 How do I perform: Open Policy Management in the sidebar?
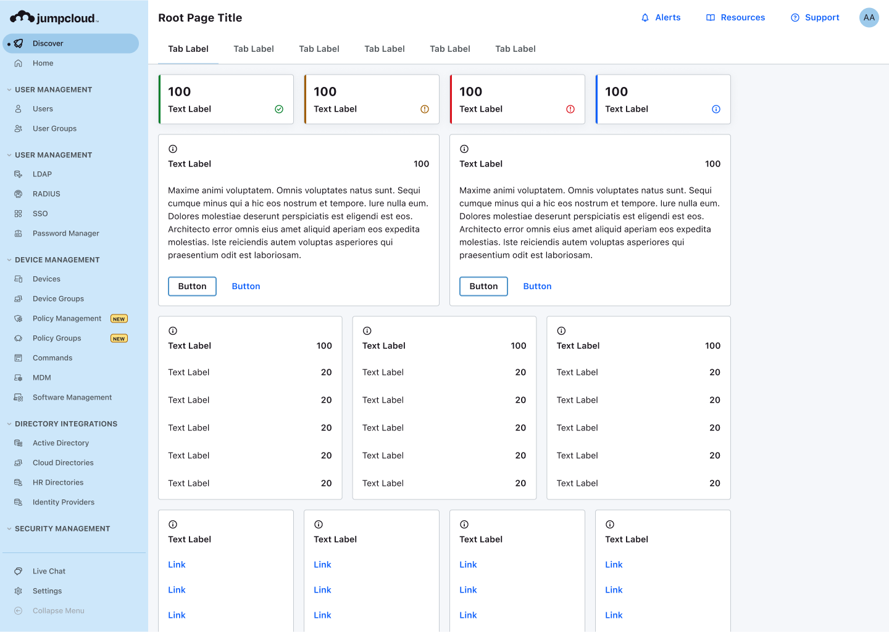67,318
